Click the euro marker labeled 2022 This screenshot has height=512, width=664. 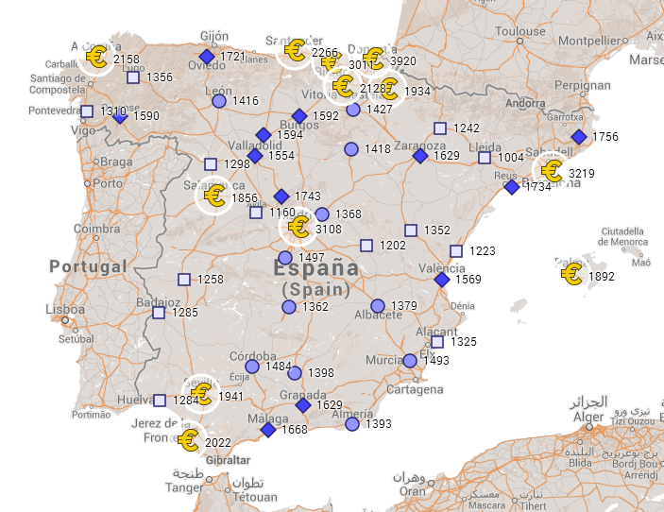coord(189,440)
